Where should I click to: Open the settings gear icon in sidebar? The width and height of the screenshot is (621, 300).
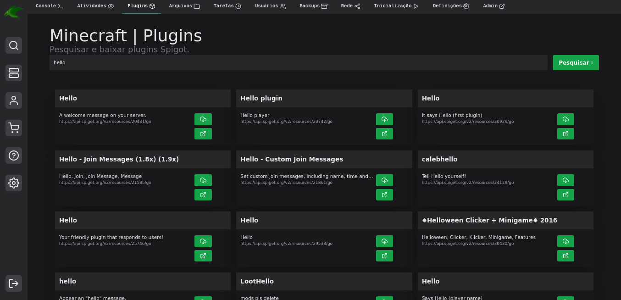point(14,183)
